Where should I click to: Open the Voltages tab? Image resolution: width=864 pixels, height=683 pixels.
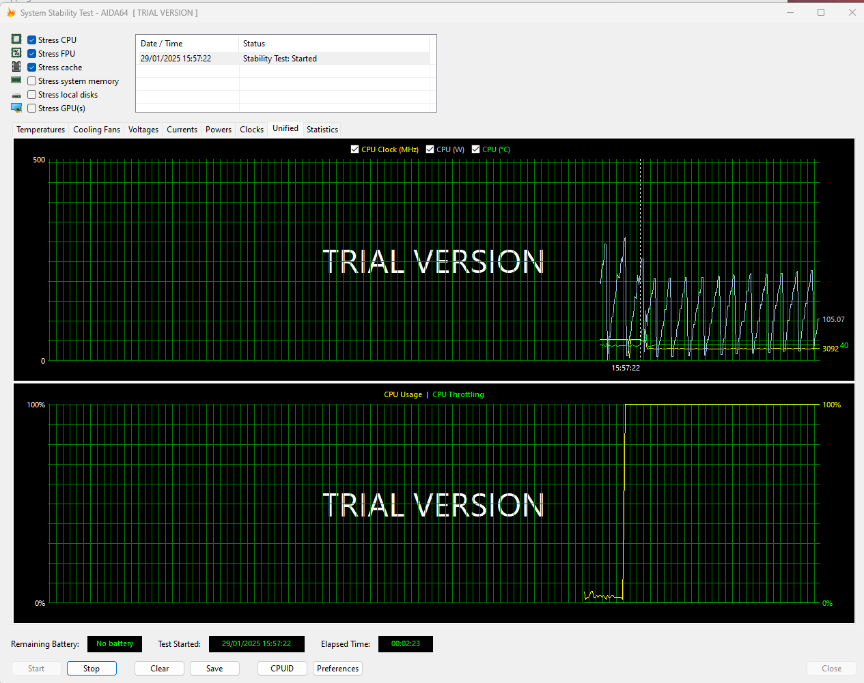point(143,130)
